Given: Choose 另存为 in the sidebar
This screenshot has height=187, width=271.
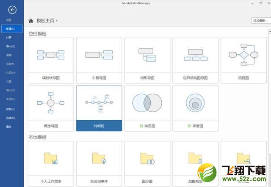Looking at the screenshot, I should pos(10,64).
